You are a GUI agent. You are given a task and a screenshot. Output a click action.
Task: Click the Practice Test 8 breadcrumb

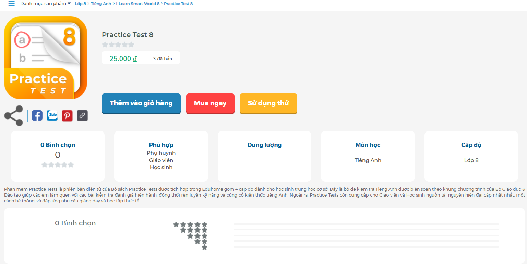click(178, 4)
